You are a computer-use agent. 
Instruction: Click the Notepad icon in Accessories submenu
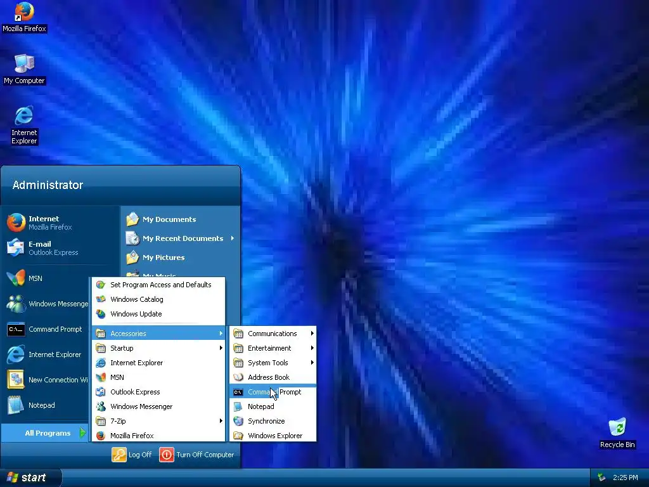click(238, 406)
